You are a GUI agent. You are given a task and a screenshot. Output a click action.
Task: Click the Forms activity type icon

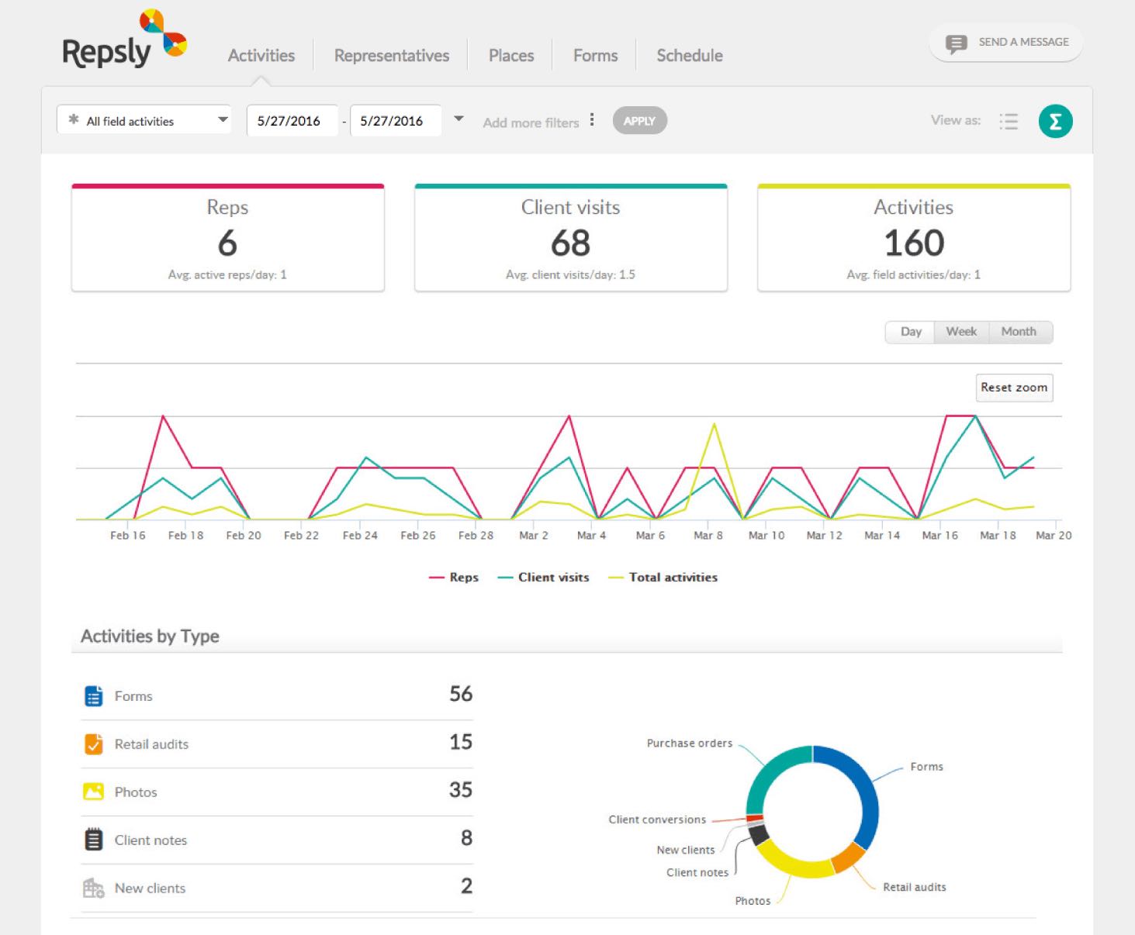pos(94,695)
